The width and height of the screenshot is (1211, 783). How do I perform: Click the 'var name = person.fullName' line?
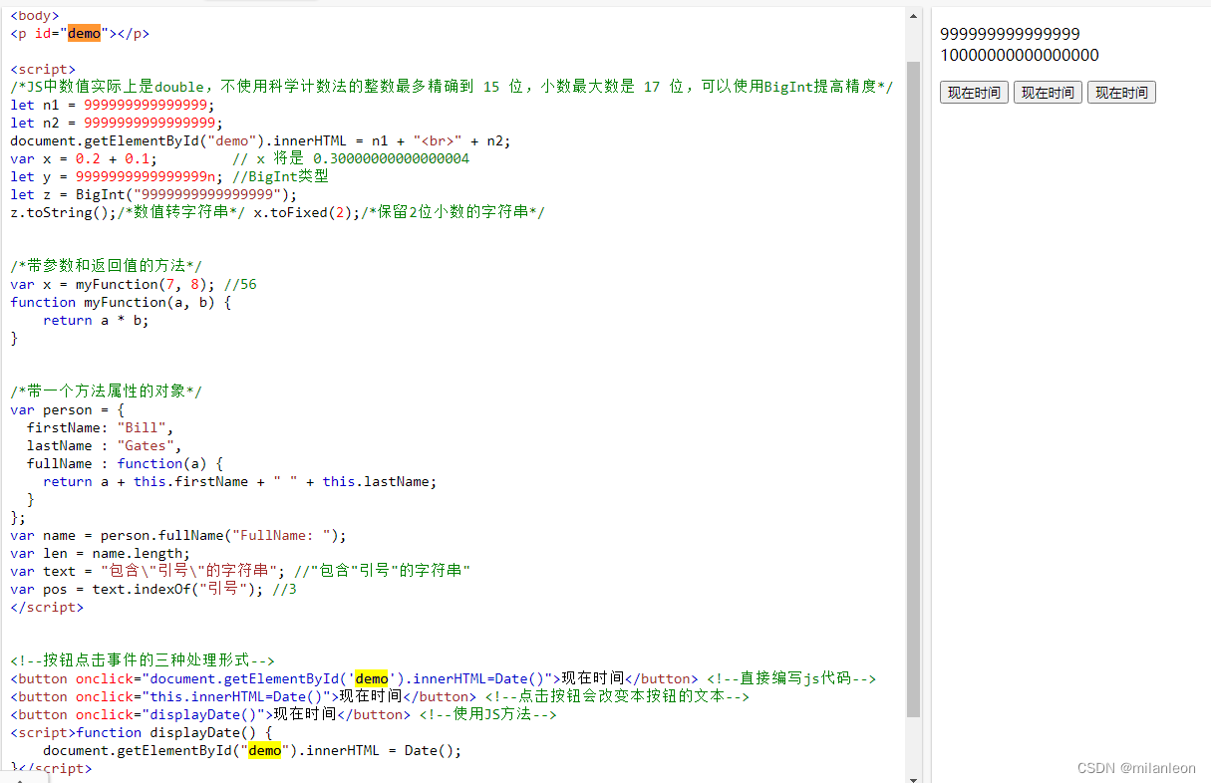(x=178, y=535)
